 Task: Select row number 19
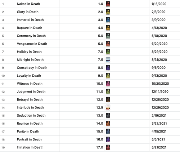(x=3, y=147)
